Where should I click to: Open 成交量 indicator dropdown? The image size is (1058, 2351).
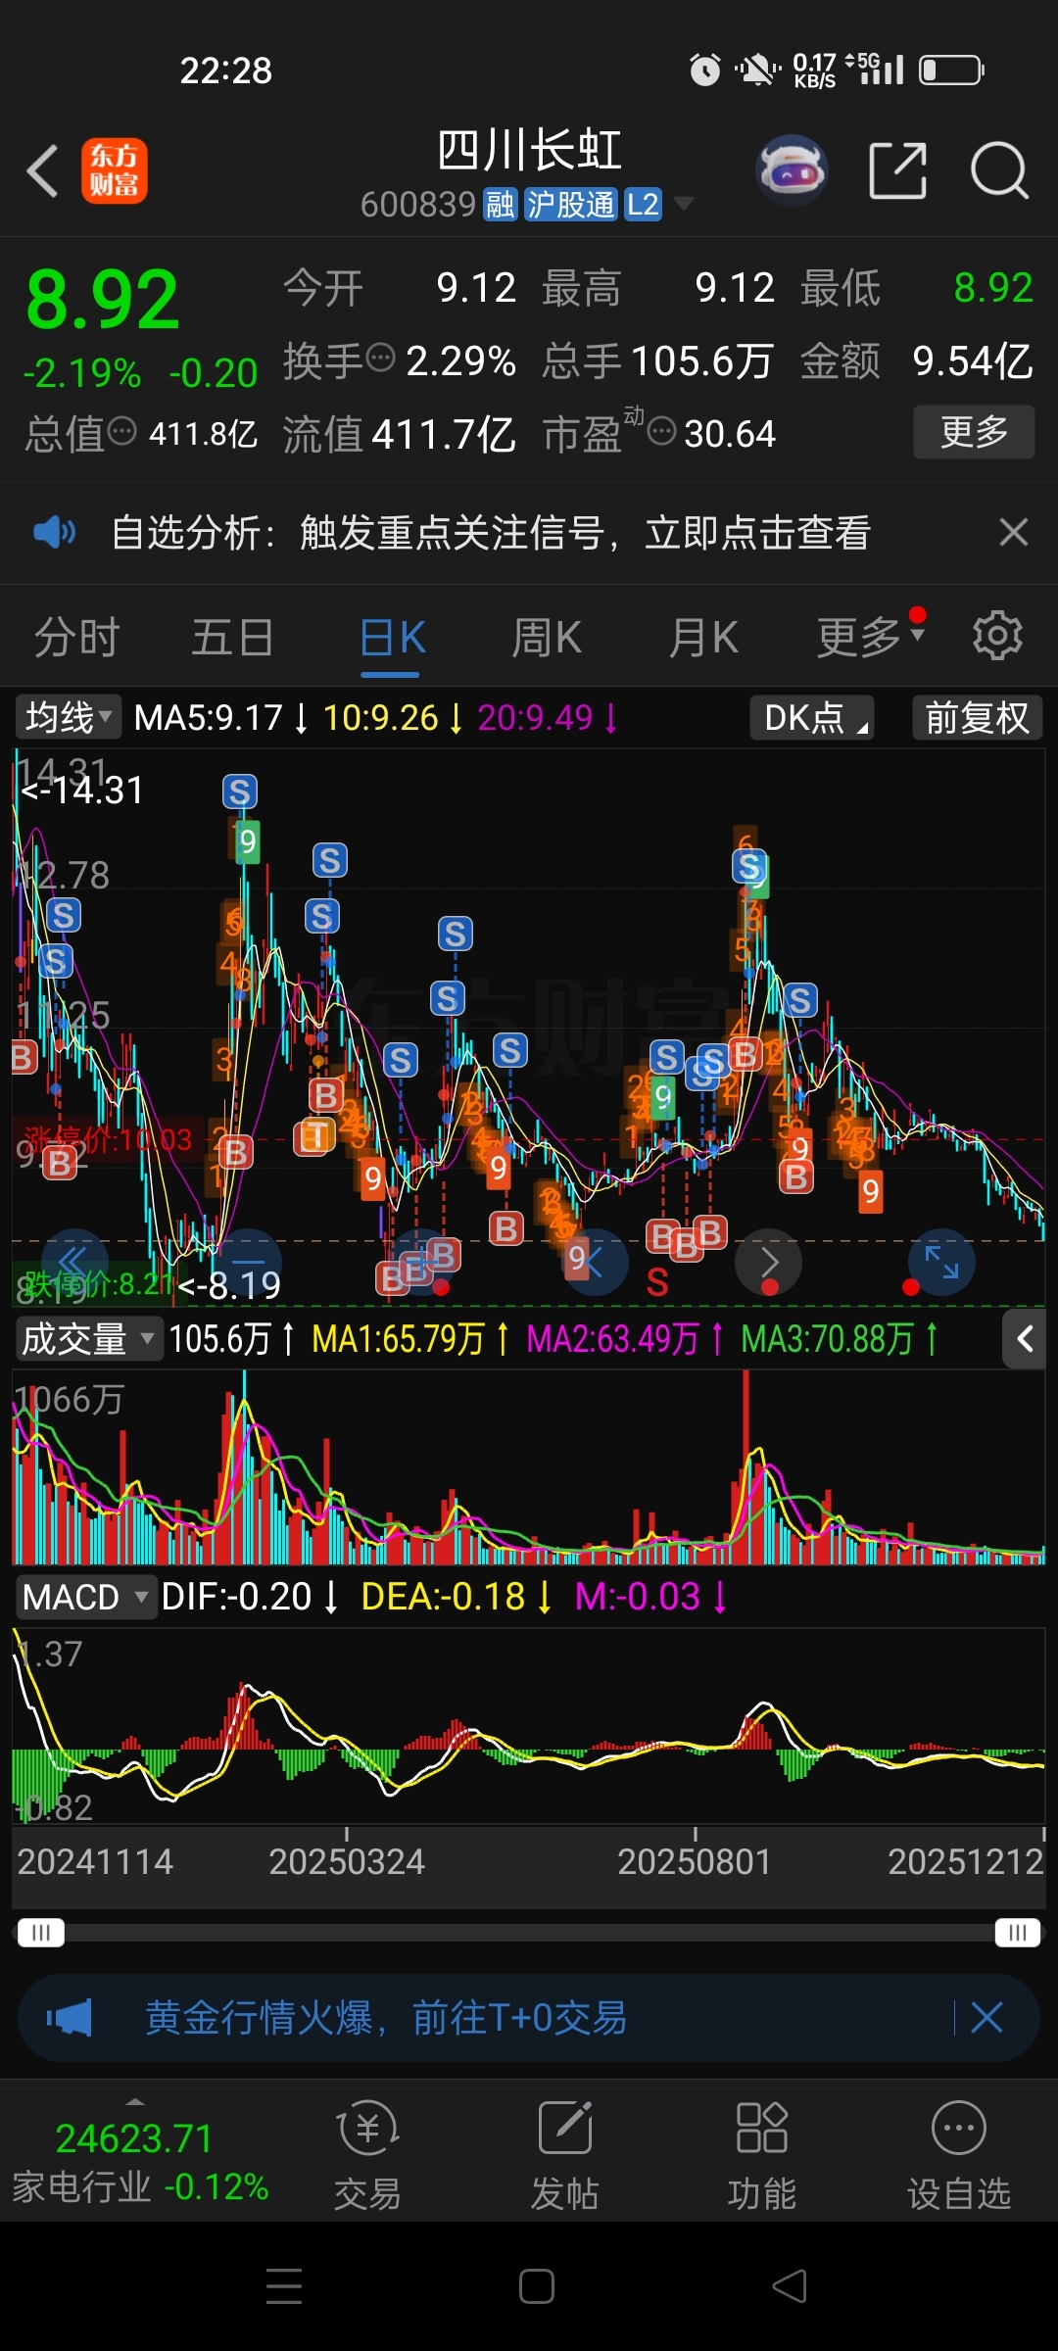tap(88, 1339)
